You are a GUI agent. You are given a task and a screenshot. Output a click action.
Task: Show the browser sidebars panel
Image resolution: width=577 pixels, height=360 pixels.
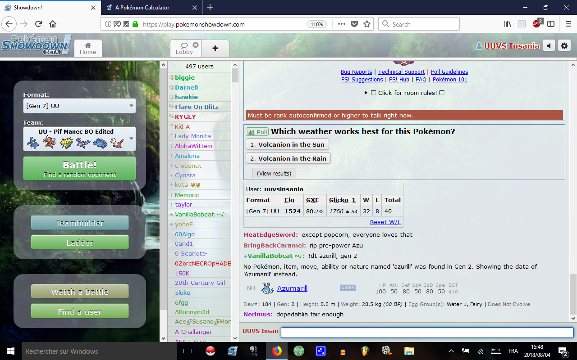550,24
